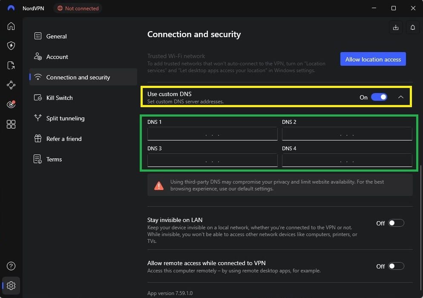Click the General settings icon
Viewport: 423px width, 298px height.
tap(38, 36)
